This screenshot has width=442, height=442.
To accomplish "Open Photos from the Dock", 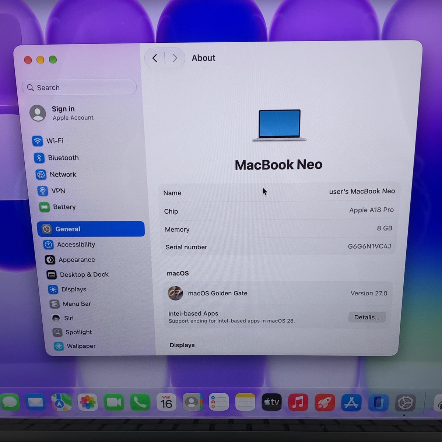I will click(x=88, y=403).
